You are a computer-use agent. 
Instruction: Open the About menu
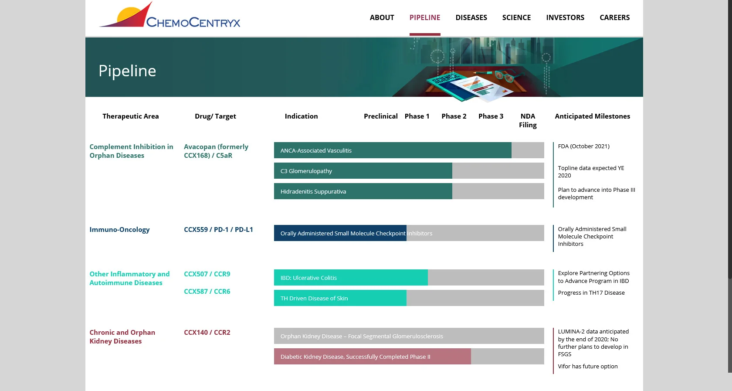coord(382,17)
